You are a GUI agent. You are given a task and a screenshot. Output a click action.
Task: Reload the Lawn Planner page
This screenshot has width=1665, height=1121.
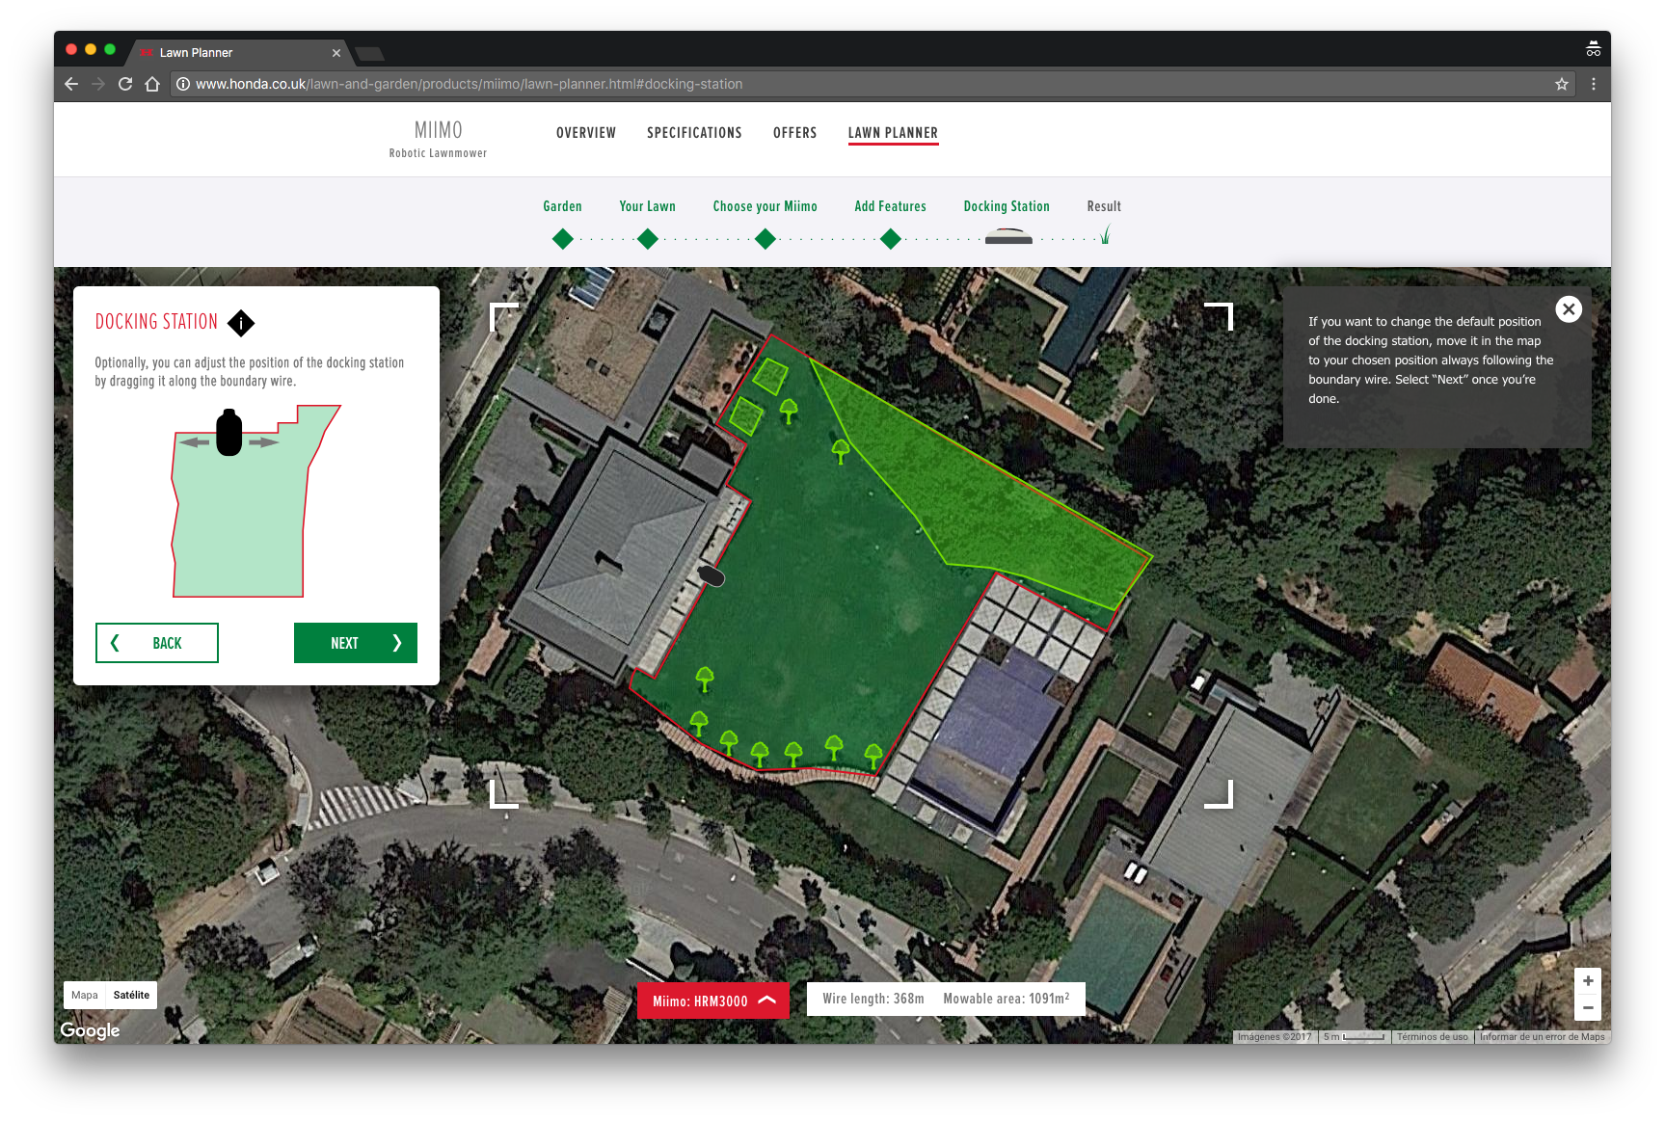click(x=125, y=84)
